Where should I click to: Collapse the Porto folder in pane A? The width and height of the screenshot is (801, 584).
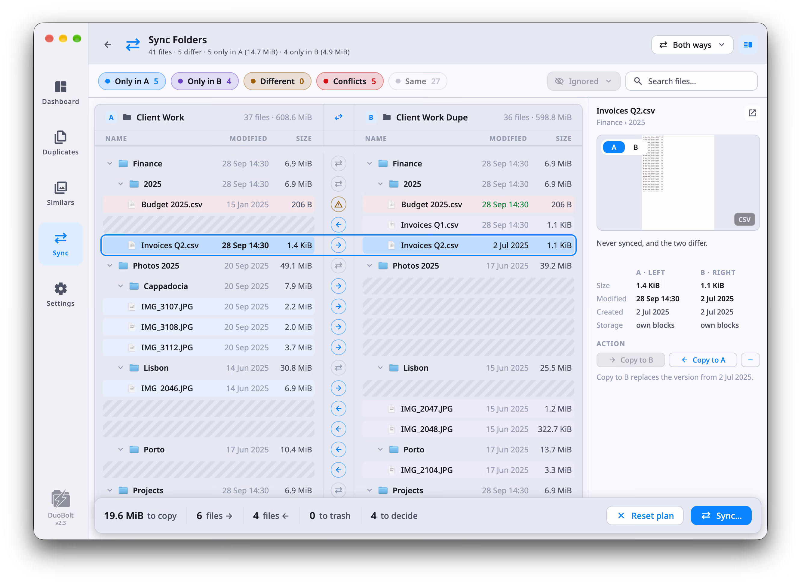pos(121,450)
